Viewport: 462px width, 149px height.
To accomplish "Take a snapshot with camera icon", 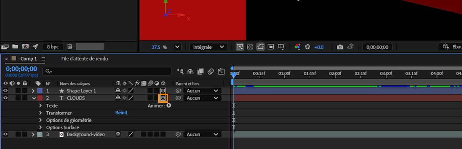I will tap(340, 47).
